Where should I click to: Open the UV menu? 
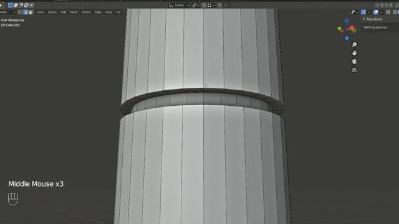(x=118, y=12)
